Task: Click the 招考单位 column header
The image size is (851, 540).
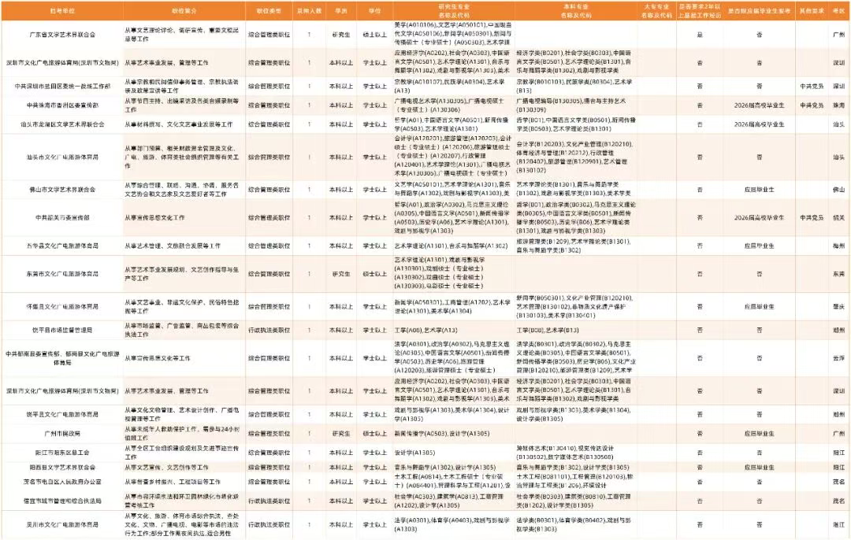Action: pos(61,13)
